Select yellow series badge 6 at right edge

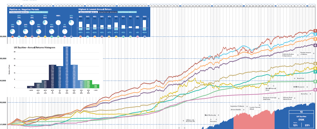click(315, 68)
